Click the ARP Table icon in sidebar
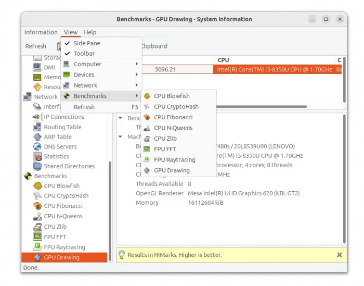Image resolution: width=364 pixels, height=286 pixels. pos(37,136)
